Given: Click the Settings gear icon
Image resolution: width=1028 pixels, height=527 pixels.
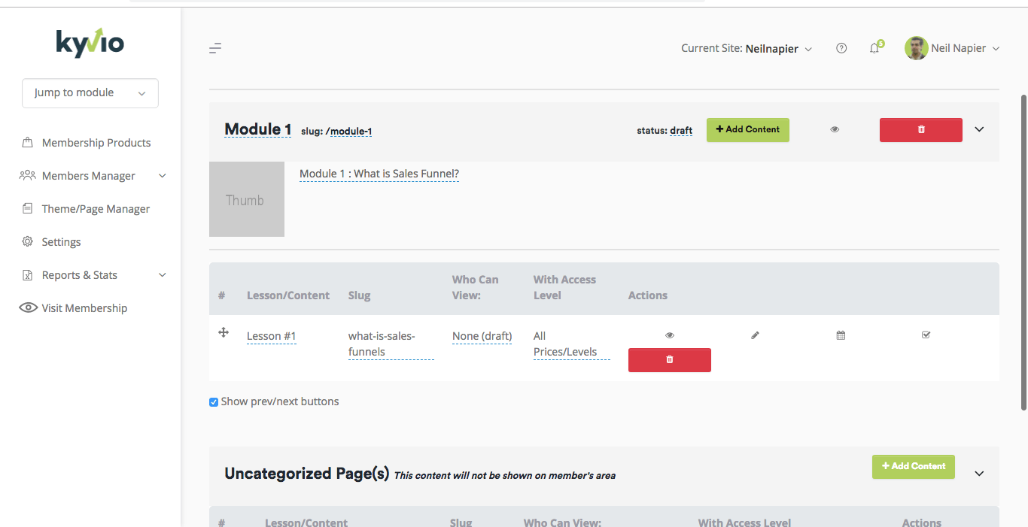Looking at the screenshot, I should pyautogui.click(x=28, y=241).
